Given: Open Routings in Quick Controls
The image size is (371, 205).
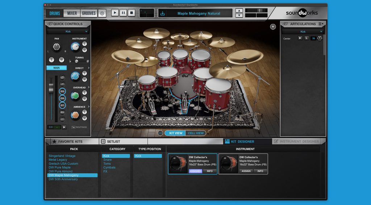Looking at the screenshot, I should pos(79,127).
